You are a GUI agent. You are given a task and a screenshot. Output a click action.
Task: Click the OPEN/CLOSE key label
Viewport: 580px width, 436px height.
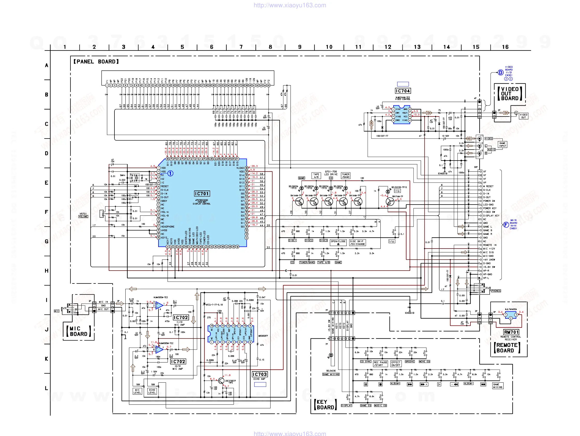338,243
